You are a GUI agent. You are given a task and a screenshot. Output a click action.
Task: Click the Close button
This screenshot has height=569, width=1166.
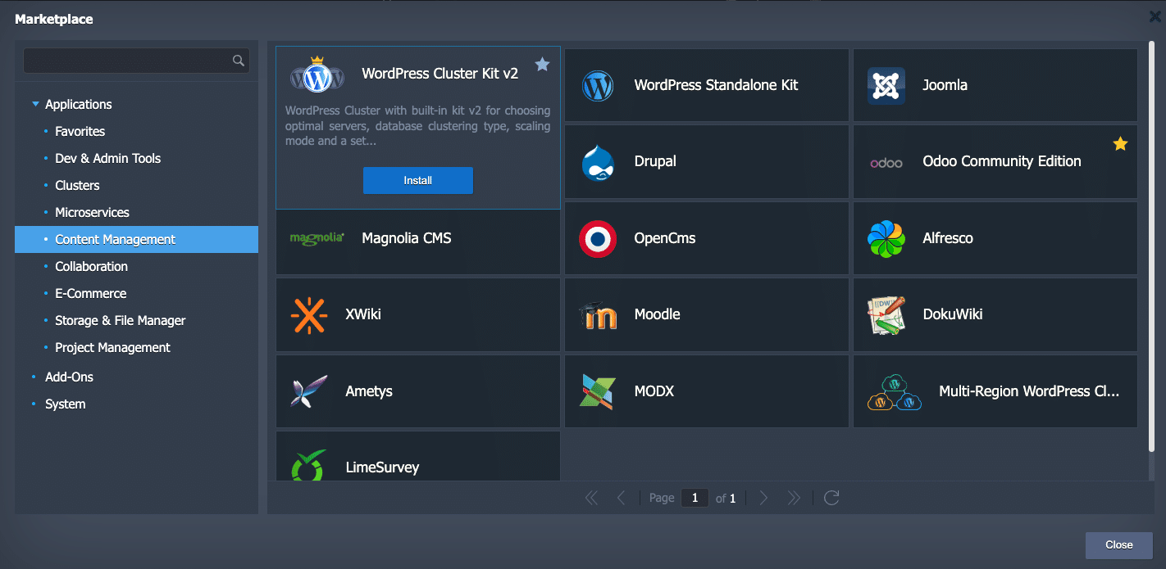[x=1118, y=545]
